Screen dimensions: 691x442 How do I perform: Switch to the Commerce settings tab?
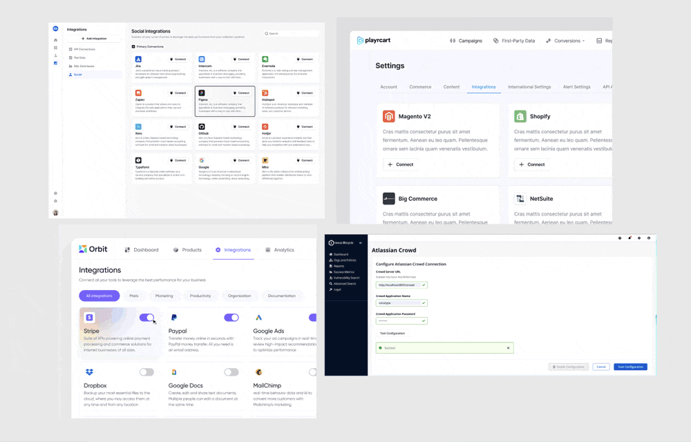coord(420,87)
